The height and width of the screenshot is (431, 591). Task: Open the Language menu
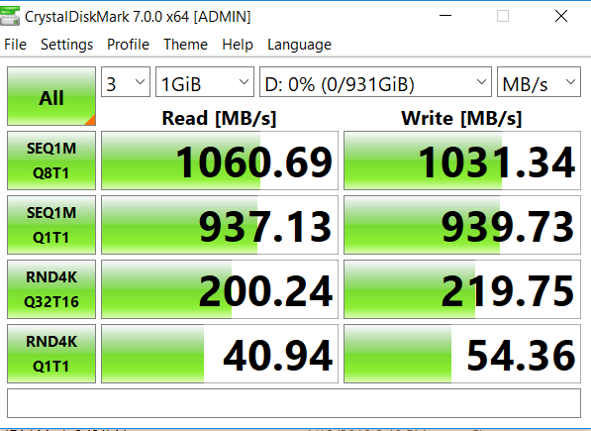click(x=299, y=45)
